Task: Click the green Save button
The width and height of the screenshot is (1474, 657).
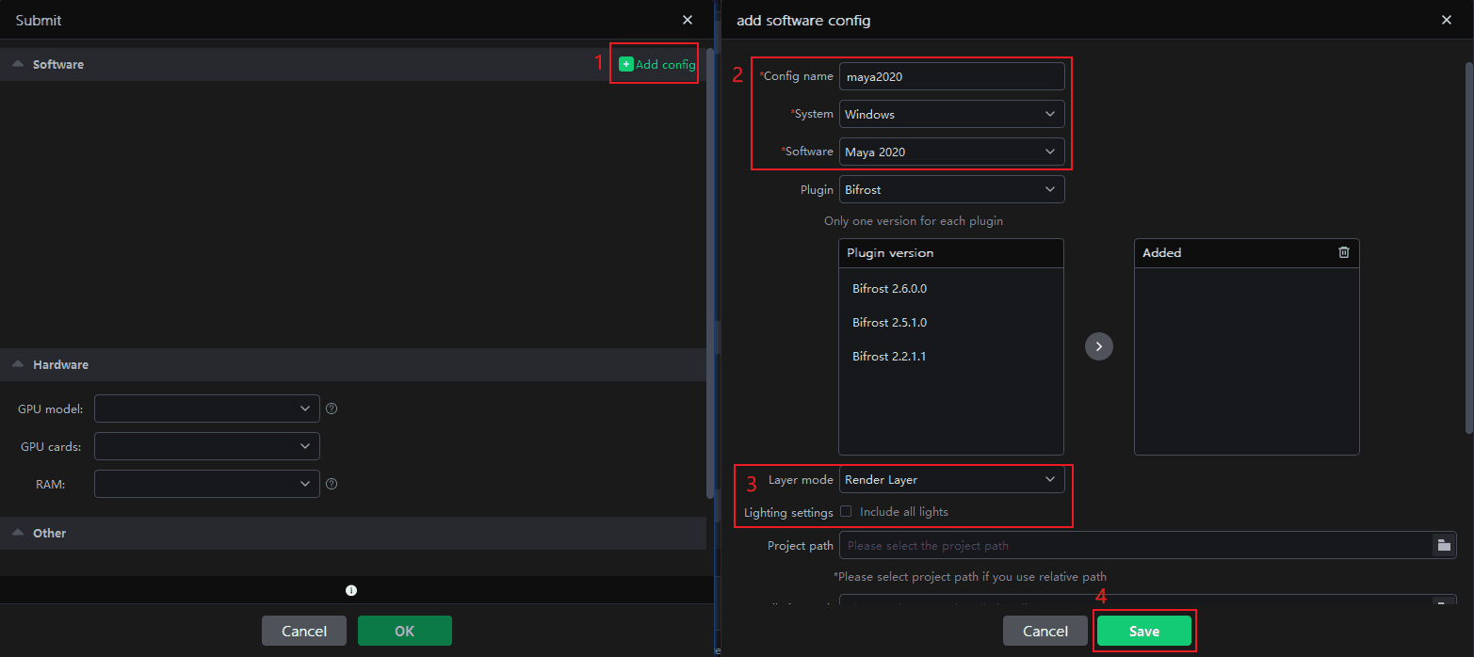Action: (1144, 631)
